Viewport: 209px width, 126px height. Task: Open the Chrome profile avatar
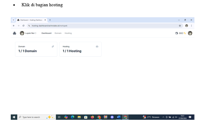[187, 26]
